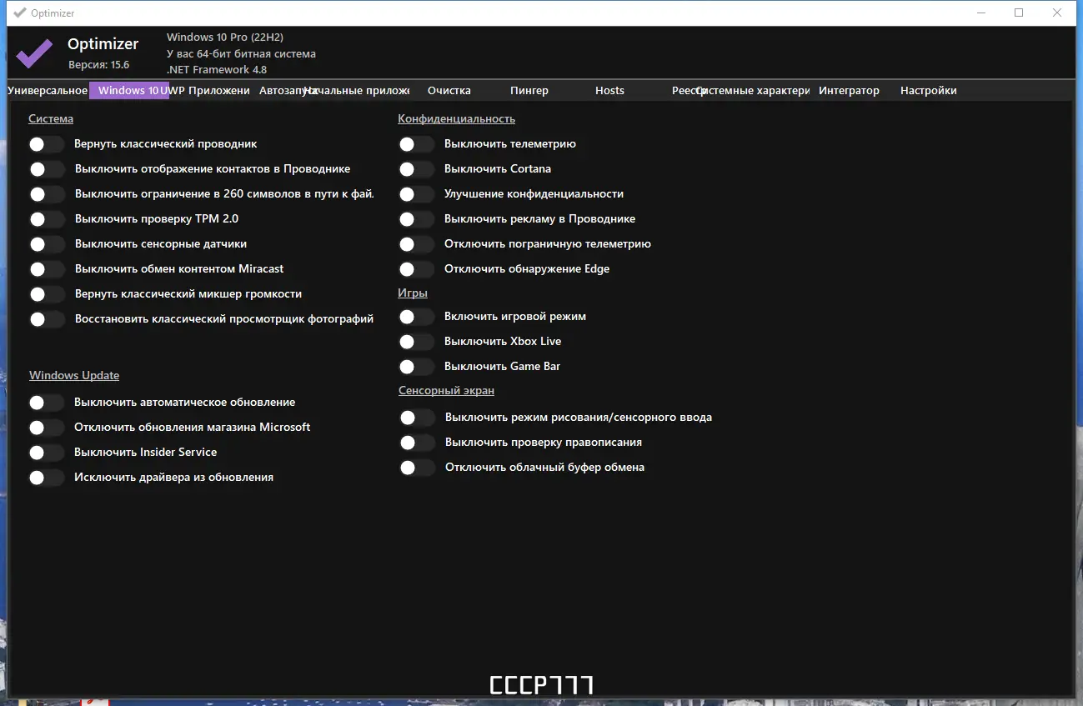
Task: Switch on Выключить рекламу в Проводнике
Action: pyautogui.click(x=417, y=219)
